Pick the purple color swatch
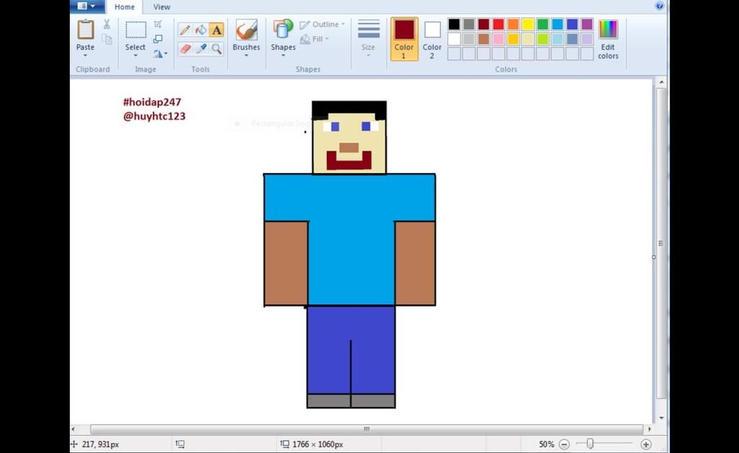The height and width of the screenshot is (453, 739). [587, 24]
